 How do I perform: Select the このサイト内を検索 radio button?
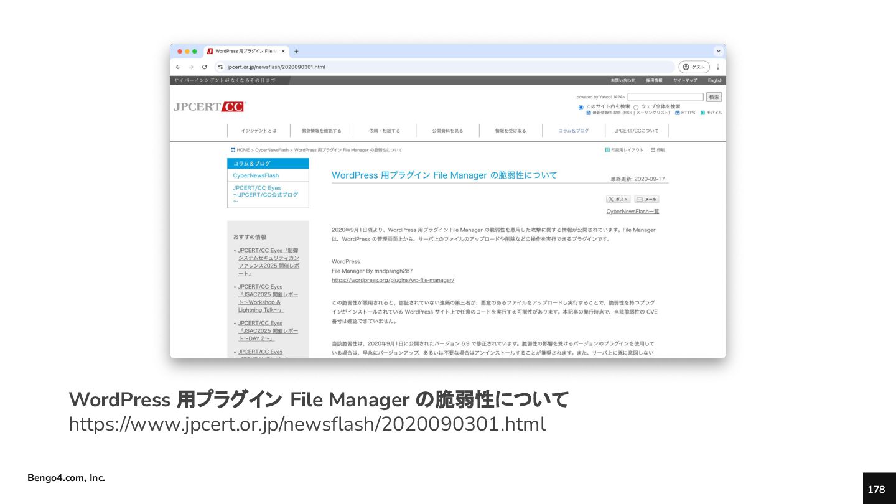(x=581, y=107)
